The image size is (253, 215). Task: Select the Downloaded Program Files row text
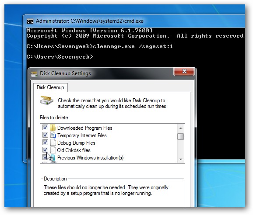pos(85,128)
